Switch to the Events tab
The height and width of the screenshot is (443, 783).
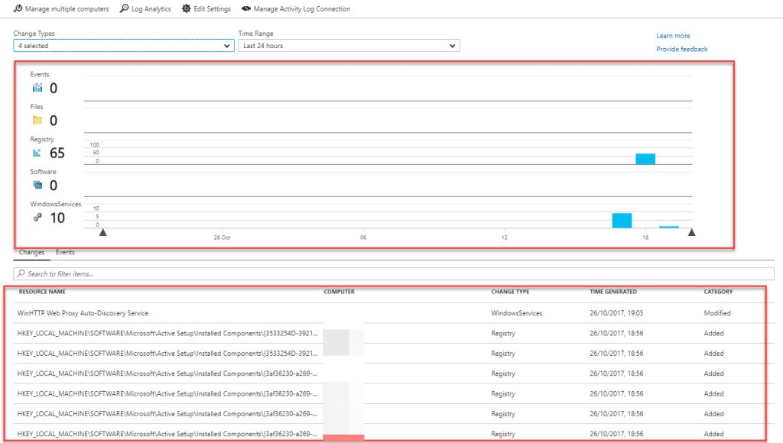65,252
